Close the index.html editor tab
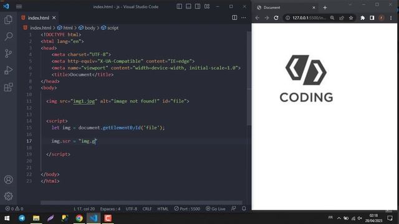 tap(54, 18)
